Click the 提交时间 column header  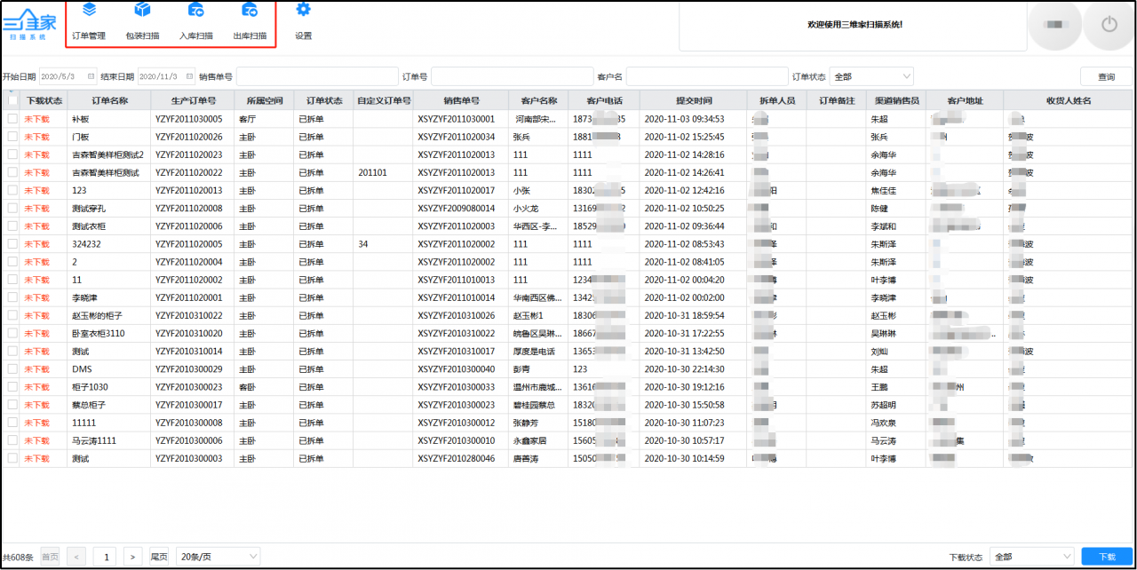click(693, 100)
